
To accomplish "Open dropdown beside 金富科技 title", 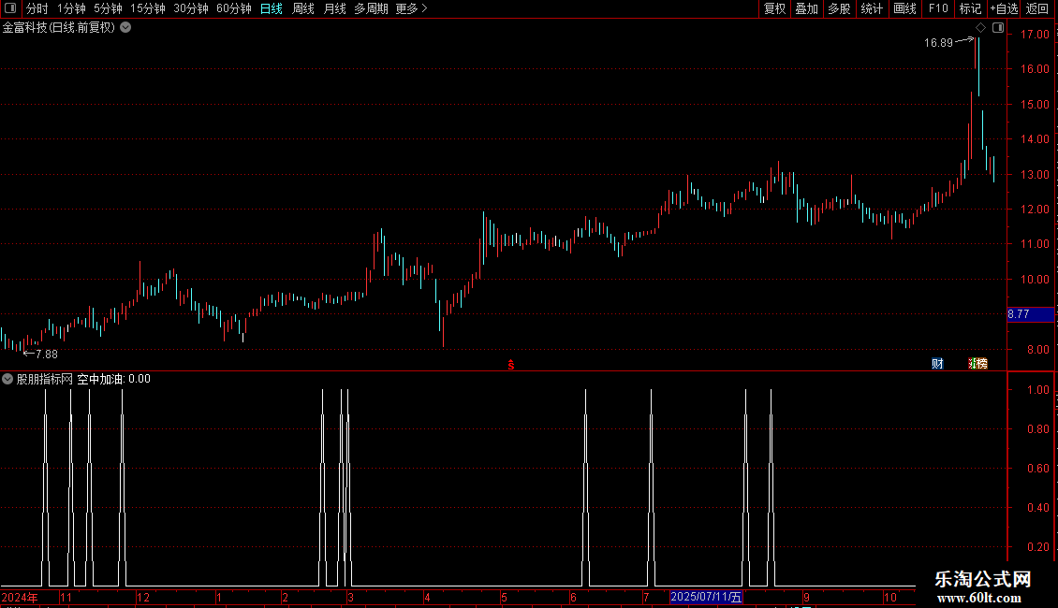I will pos(125,28).
